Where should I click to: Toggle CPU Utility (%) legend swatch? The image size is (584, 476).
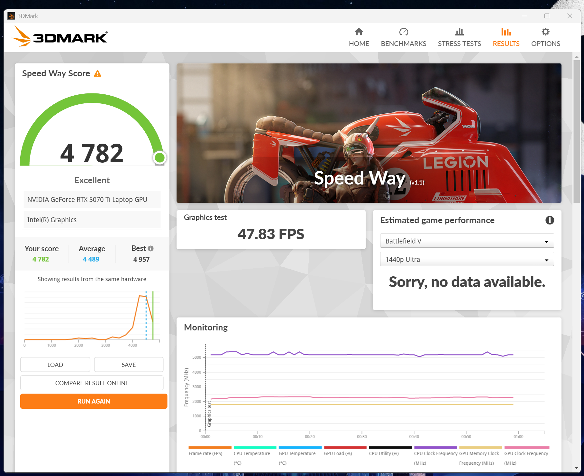(x=390, y=447)
